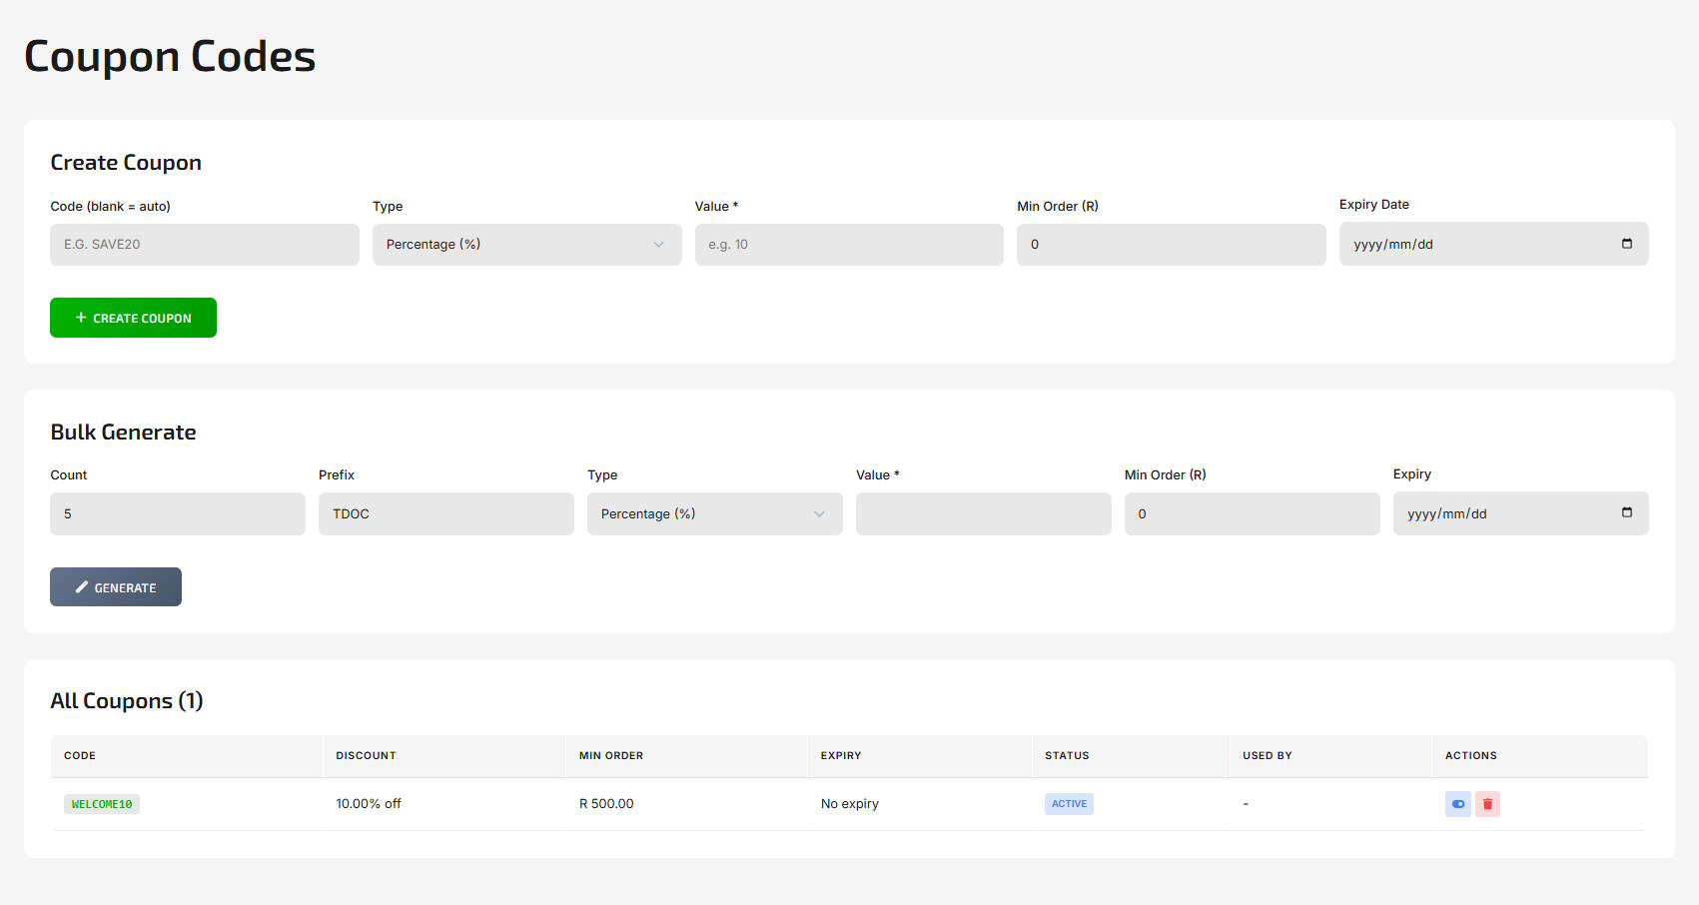1699x905 pixels.
Task: Click the Create Coupon Value field
Action: tap(848, 245)
